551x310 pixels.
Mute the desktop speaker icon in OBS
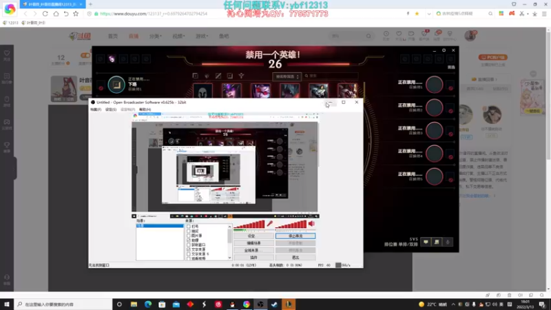coord(312,224)
